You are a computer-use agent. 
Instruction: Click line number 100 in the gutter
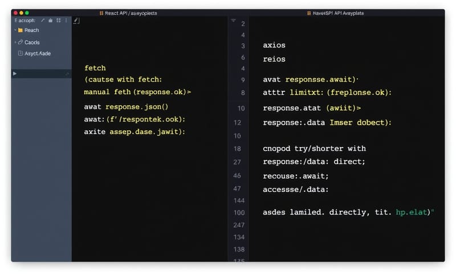[239, 213]
